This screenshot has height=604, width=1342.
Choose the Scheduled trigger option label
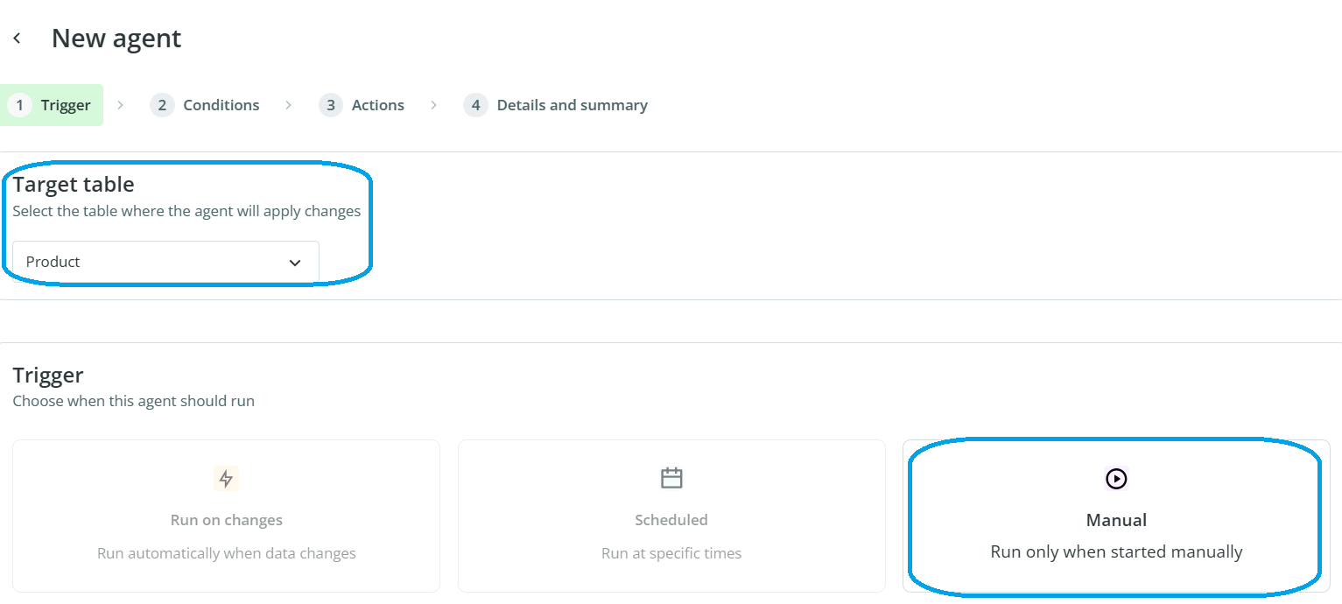pyautogui.click(x=671, y=520)
